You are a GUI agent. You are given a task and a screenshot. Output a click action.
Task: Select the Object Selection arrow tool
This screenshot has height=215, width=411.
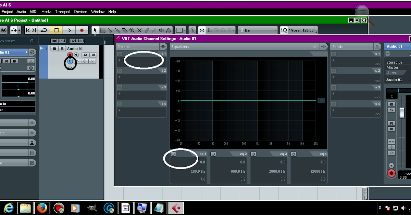[95, 30]
